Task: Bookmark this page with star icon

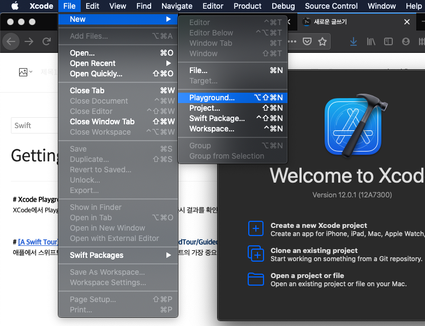Action: pyautogui.click(x=322, y=41)
